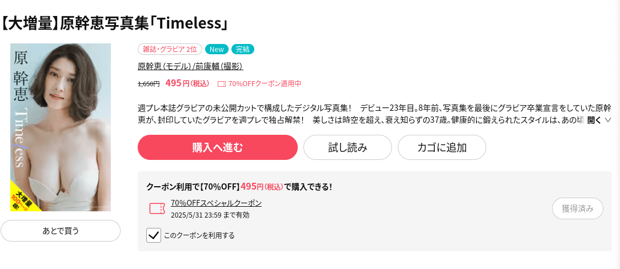This screenshot has width=620, height=269.
Task: Proceed with the 購入へ進む button
Action: [x=218, y=147]
